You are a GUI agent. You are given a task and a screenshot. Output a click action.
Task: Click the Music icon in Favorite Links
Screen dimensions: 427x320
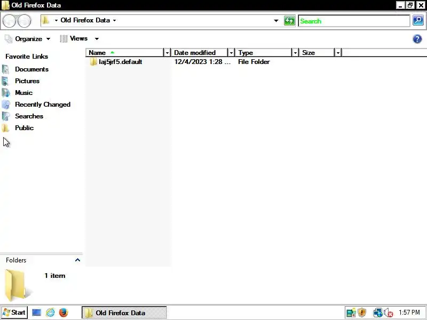pos(6,93)
